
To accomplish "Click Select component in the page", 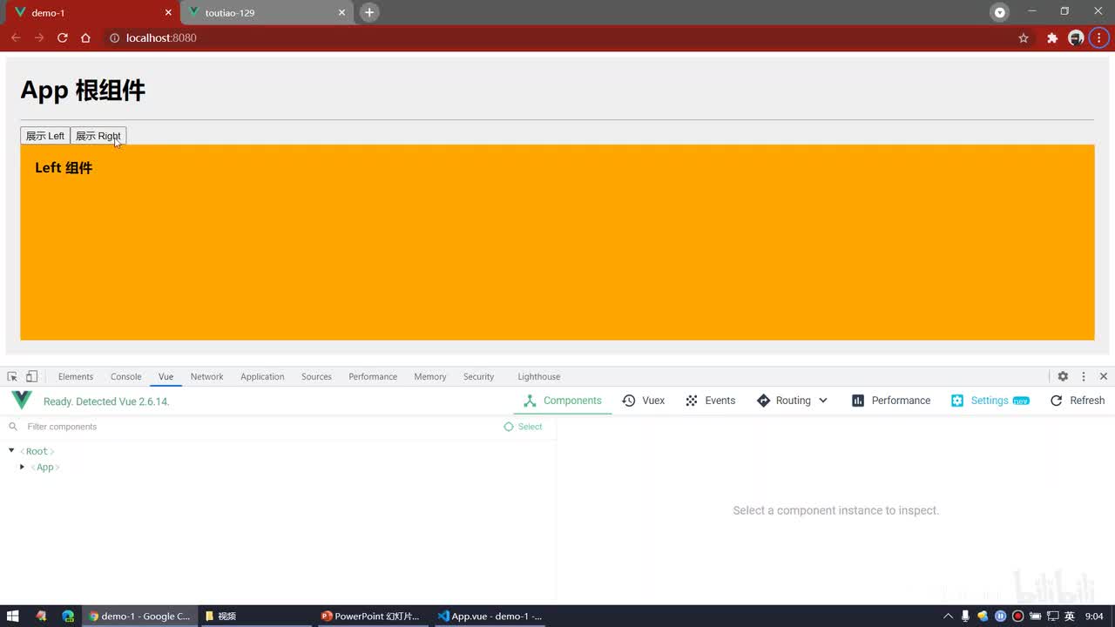I will click(523, 427).
